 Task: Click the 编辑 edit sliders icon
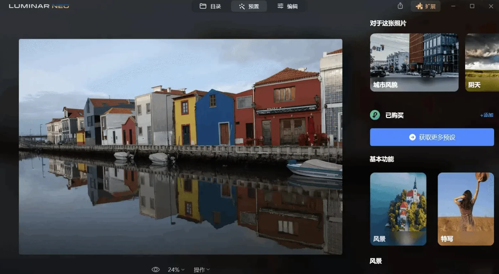(281, 6)
